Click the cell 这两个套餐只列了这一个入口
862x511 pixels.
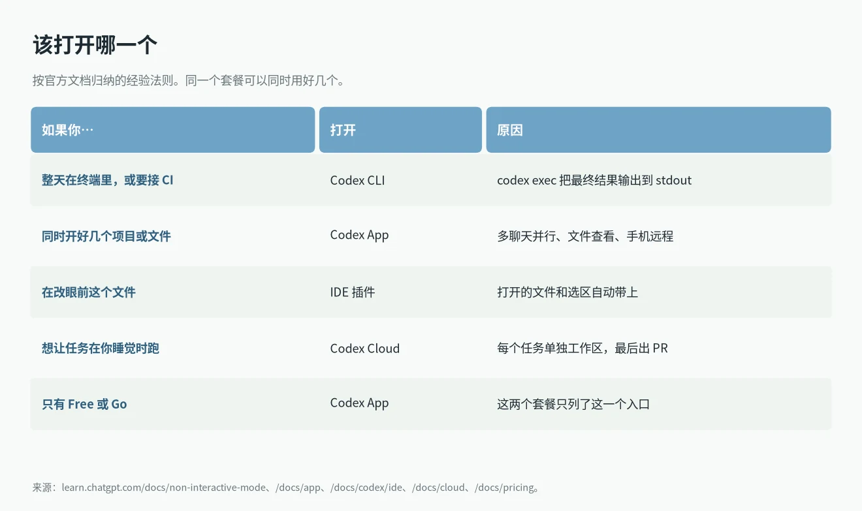click(573, 405)
